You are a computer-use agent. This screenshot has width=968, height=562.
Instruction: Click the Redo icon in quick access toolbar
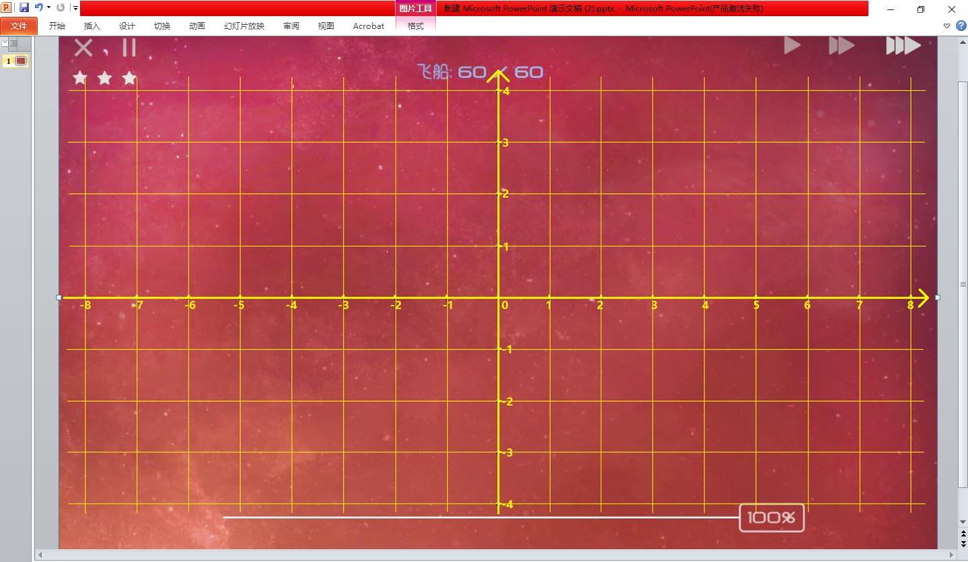point(61,8)
